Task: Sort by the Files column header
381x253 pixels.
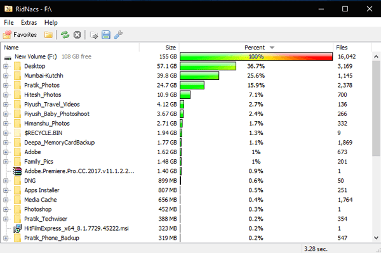Action: click(x=352, y=48)
